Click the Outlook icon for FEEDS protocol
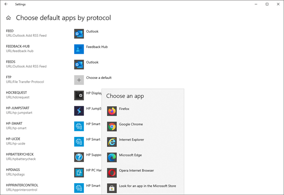The image size is (284, 195). [79, 65]
